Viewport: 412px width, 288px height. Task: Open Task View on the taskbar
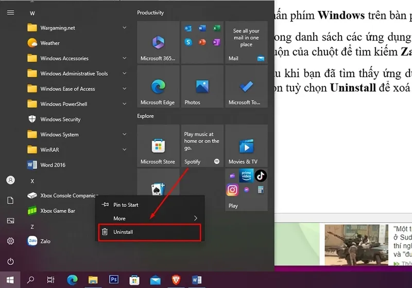pyautogui.click(x=50, y=280)
